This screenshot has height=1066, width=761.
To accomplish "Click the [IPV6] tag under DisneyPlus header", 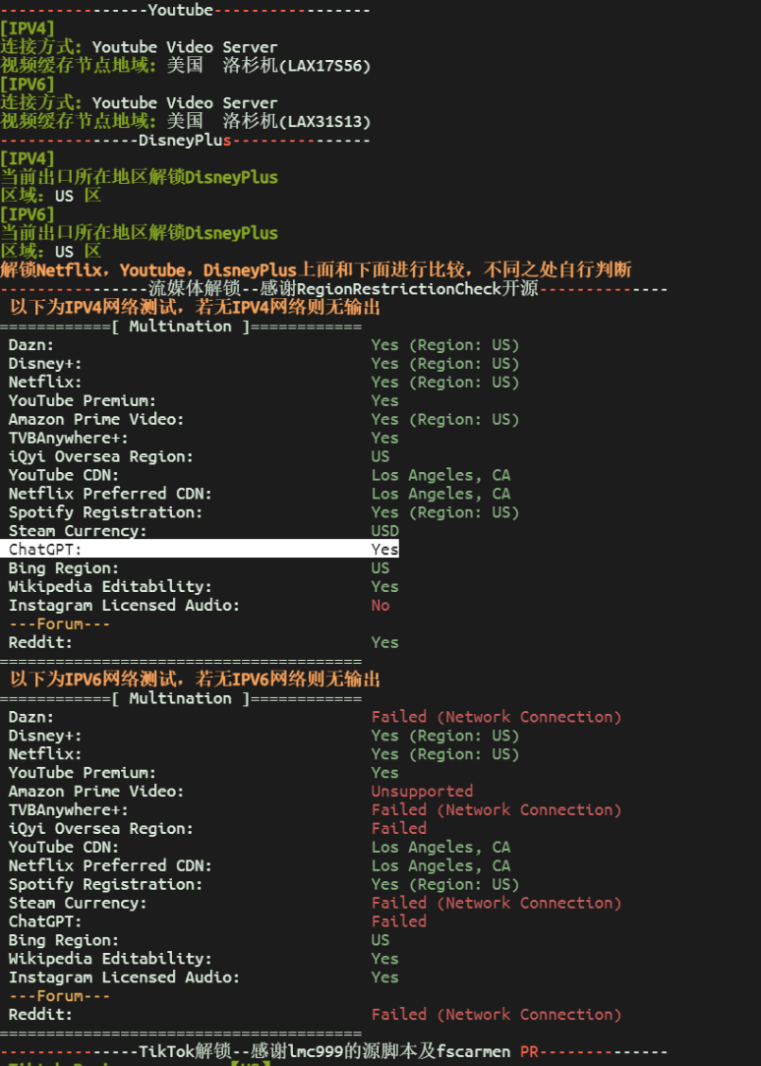I will tap(28, 214).
